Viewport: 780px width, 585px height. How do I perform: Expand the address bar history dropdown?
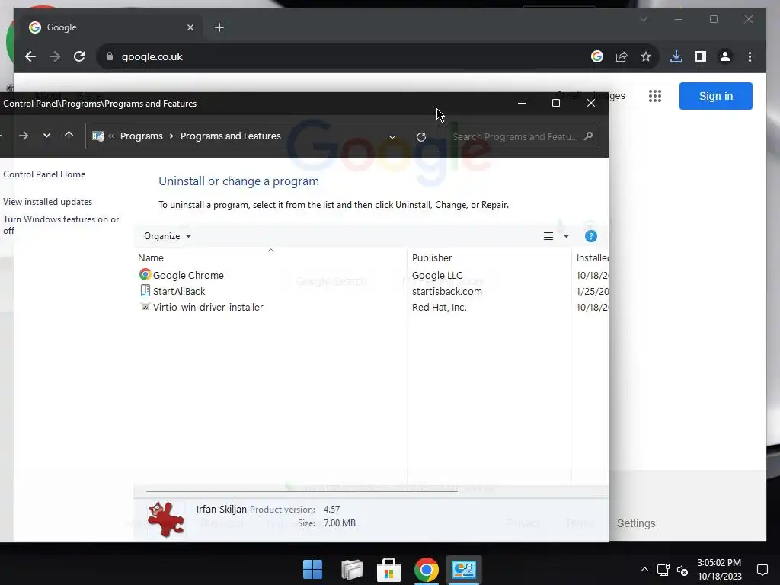pos(392,137)
